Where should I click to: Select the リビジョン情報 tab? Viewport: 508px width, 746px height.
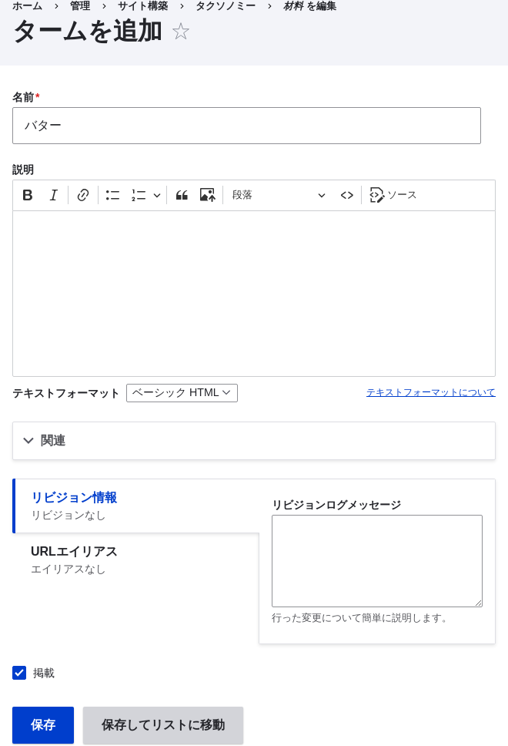74,497
